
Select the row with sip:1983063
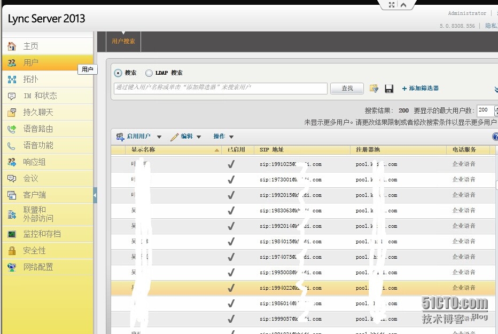[303, 211]
